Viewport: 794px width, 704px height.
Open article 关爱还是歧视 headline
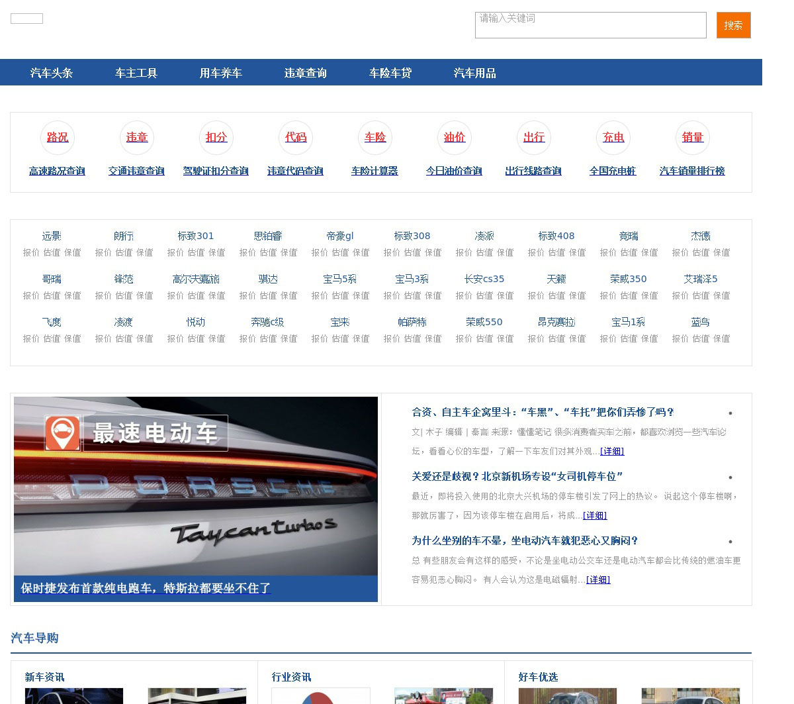(517, 476)
